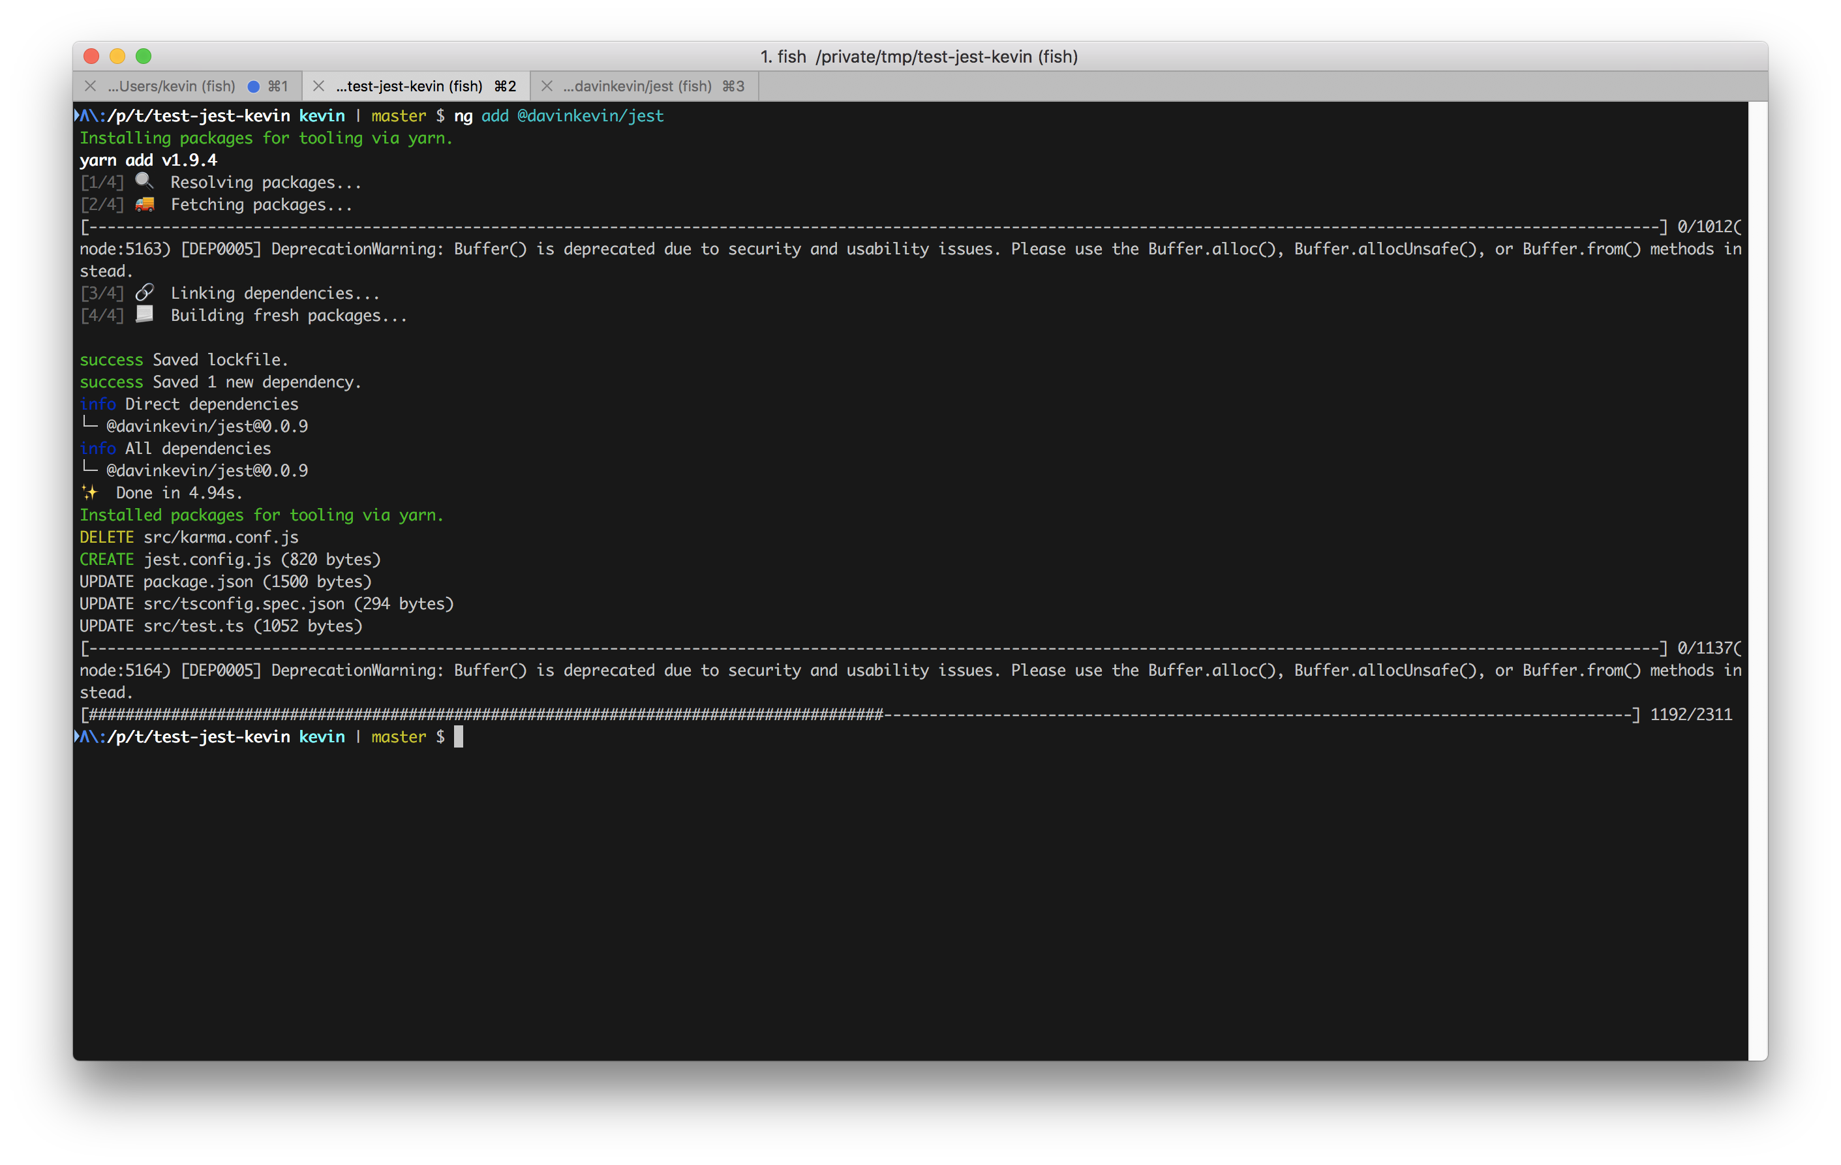Click the block cursor at the prompt
The width and height of the screenshot is (1841, 1165).
[x=459, y=737]
